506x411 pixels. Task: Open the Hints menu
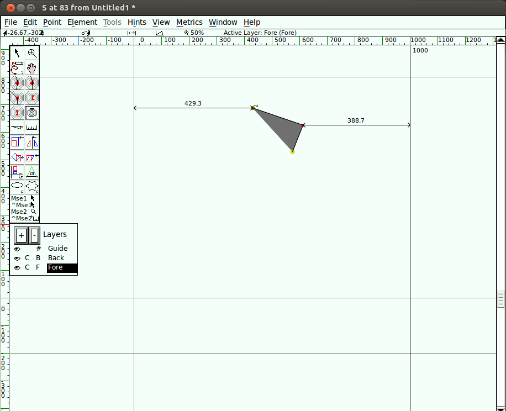(136, 22)
